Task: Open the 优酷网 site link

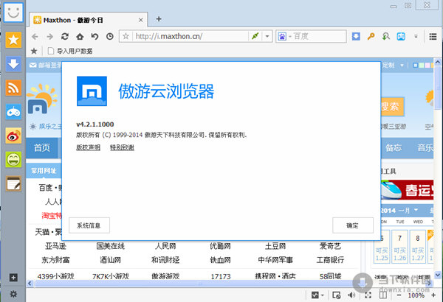Action: (x=220, y=246)
